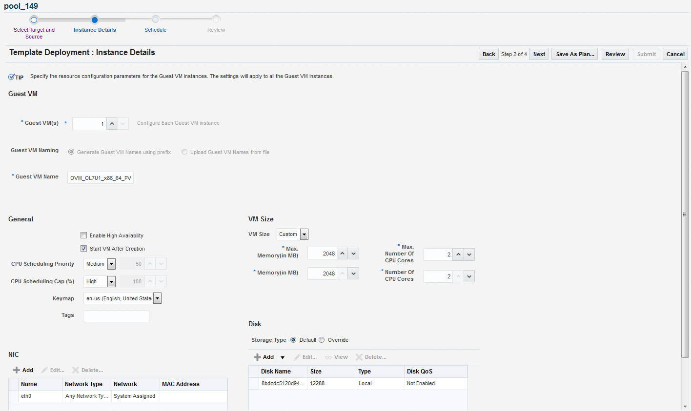Click the Network Type column header
The height and width of the screenshot is (411, 691).
[x=87, y=384]
